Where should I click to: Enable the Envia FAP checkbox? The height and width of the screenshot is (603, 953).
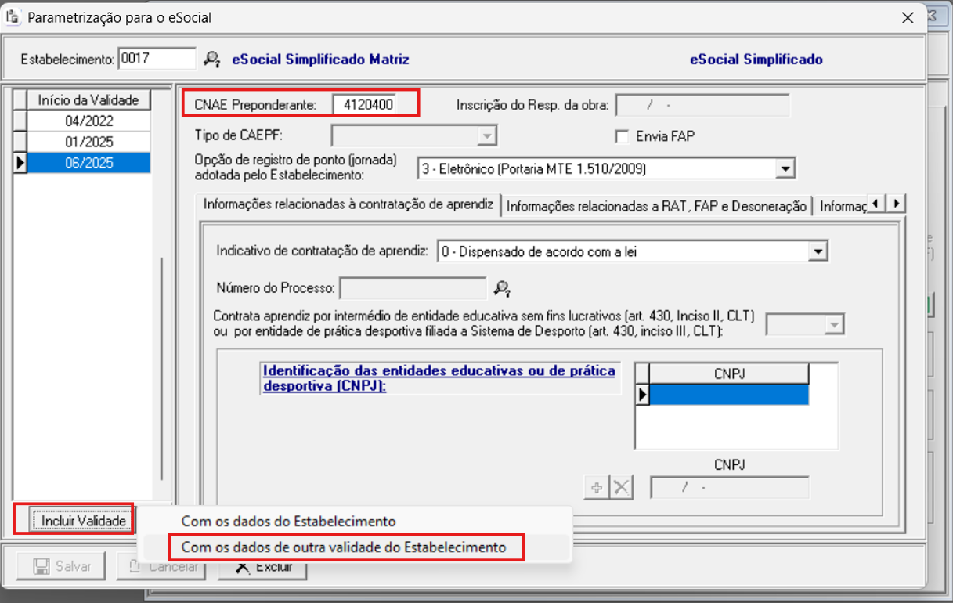[x=623, y=136]
